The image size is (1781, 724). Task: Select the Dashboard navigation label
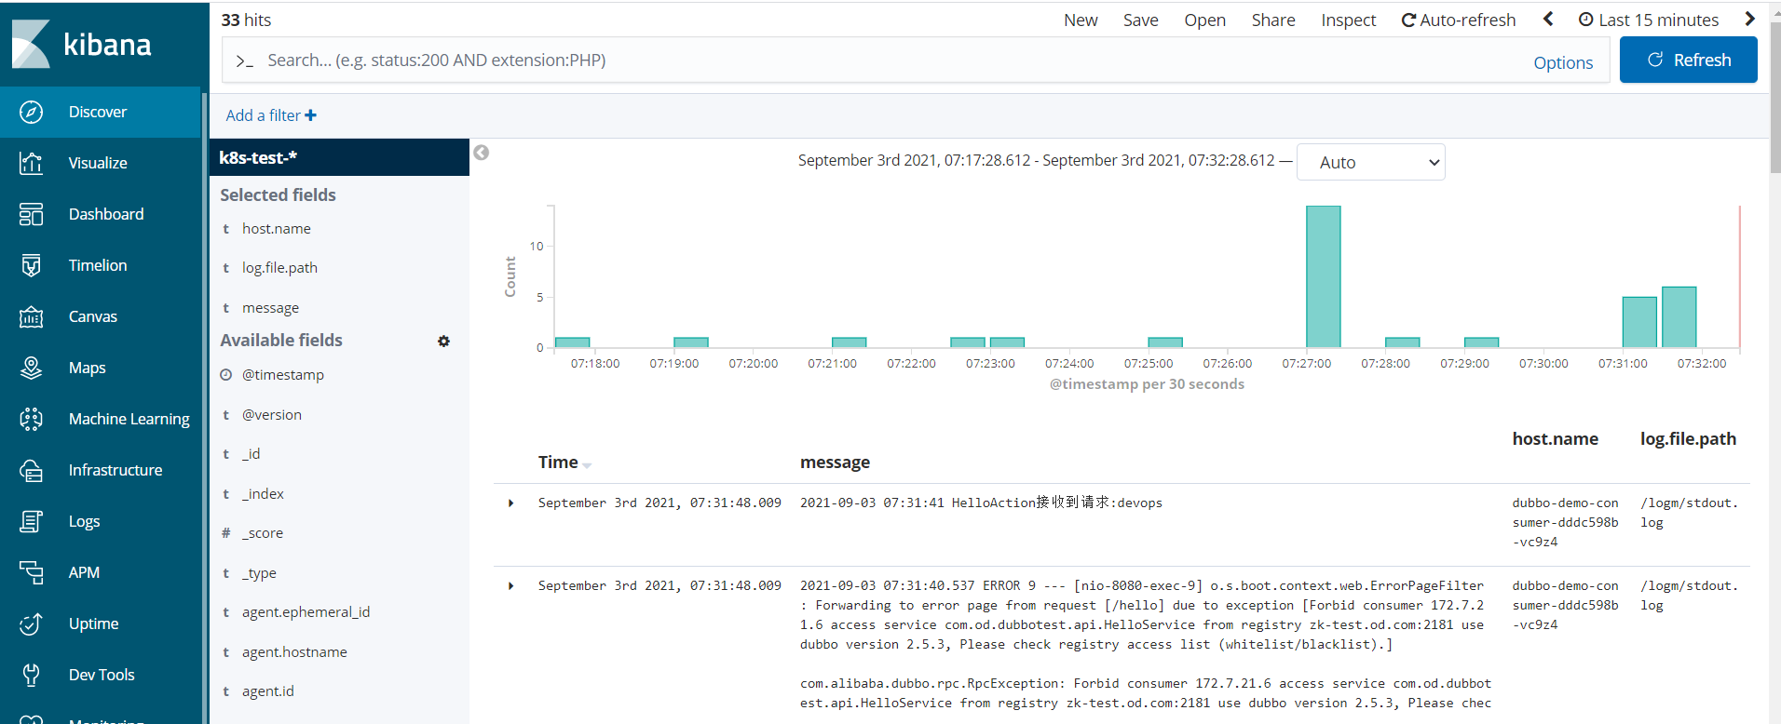coord(106,214)
